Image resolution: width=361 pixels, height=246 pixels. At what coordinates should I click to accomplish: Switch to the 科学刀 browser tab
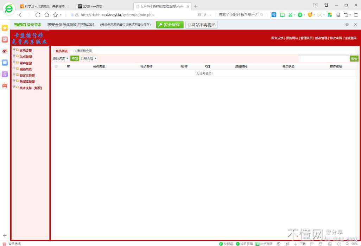[x=44, y=6]
